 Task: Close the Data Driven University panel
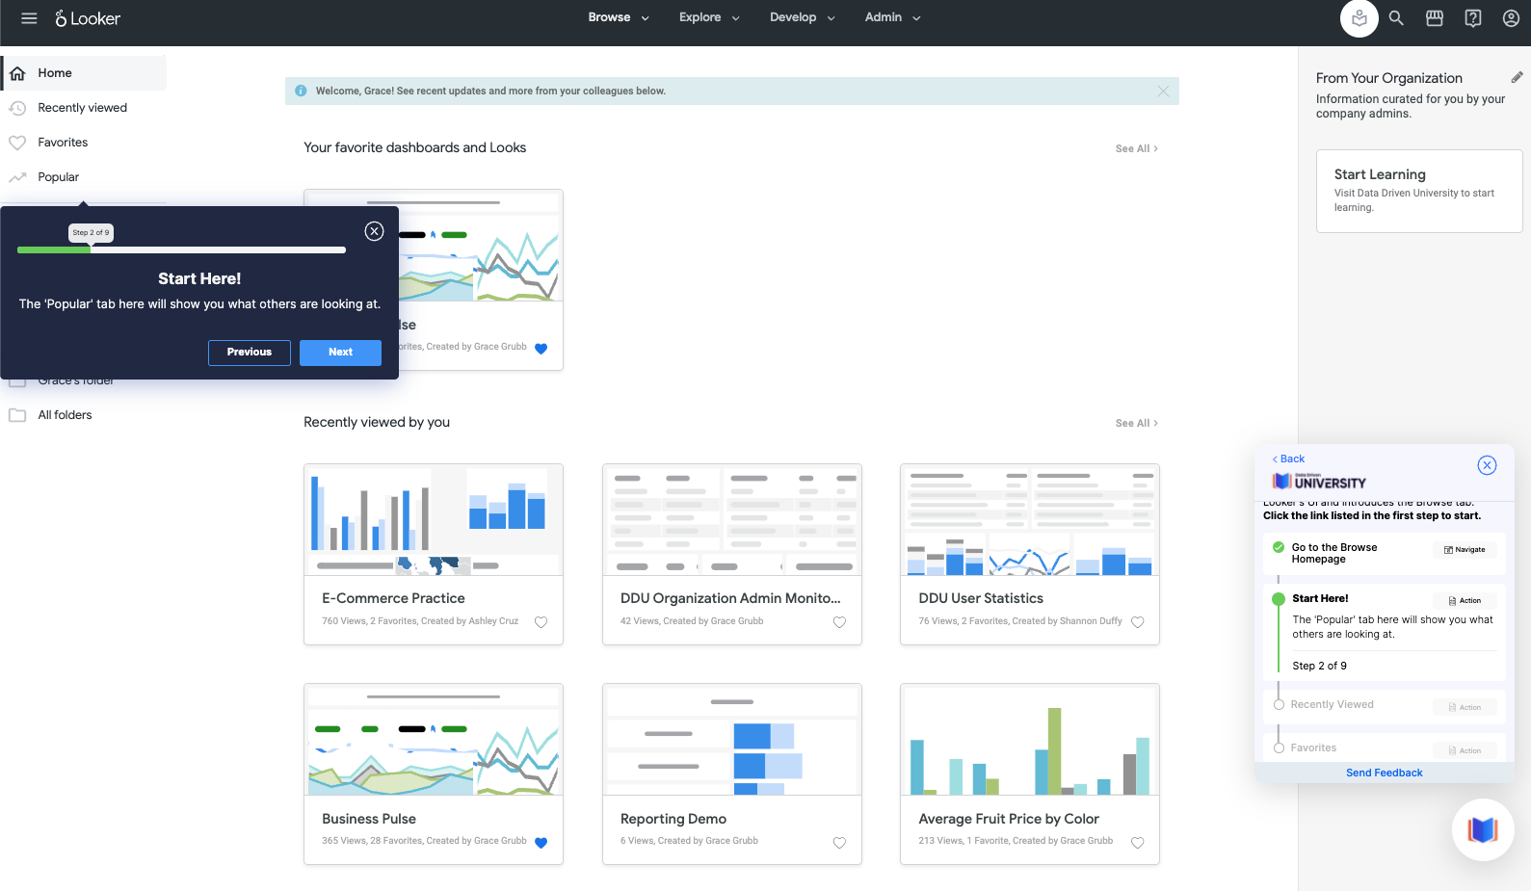pyautogui.click(x=1488, y=465)
